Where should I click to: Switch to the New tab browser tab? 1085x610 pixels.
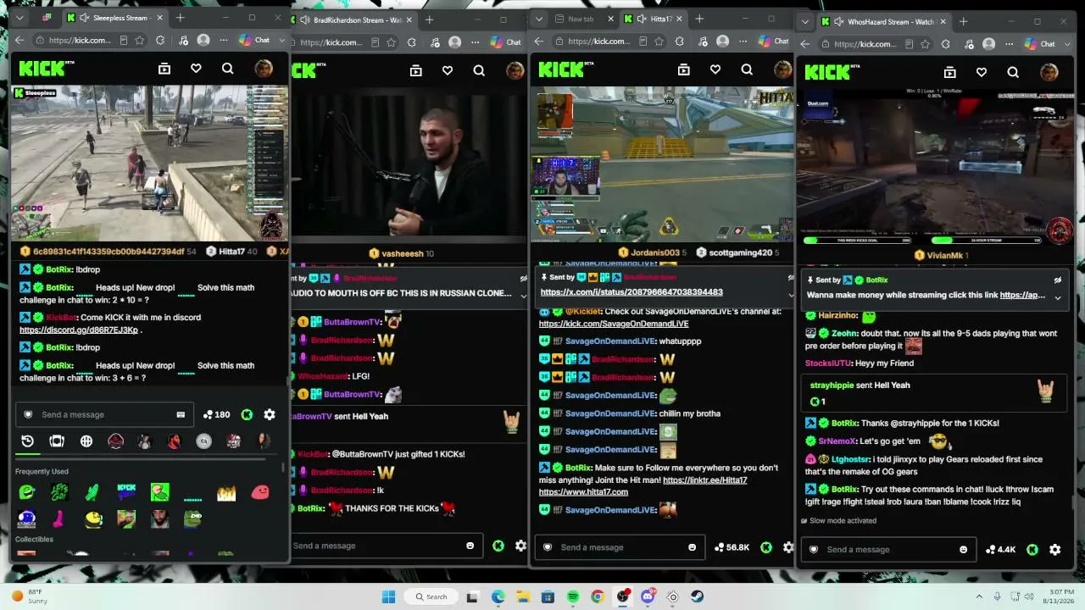pyautogui.click(x=581, y=19)
